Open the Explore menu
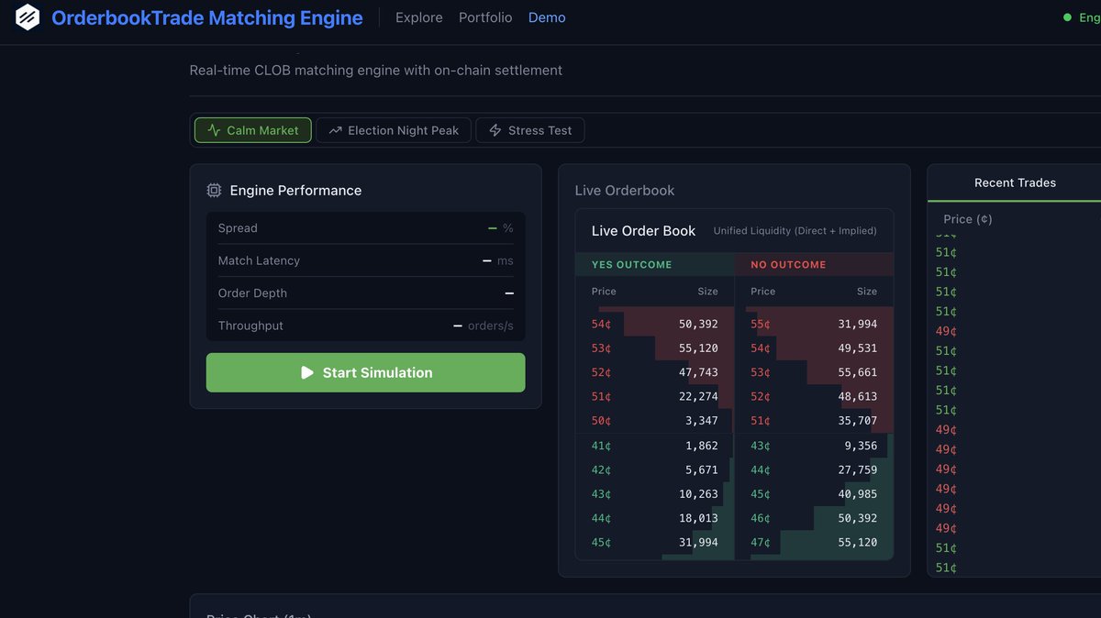 pos(418,17)
